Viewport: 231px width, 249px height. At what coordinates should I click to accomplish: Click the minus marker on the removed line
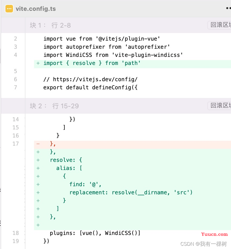pos(38,144)
